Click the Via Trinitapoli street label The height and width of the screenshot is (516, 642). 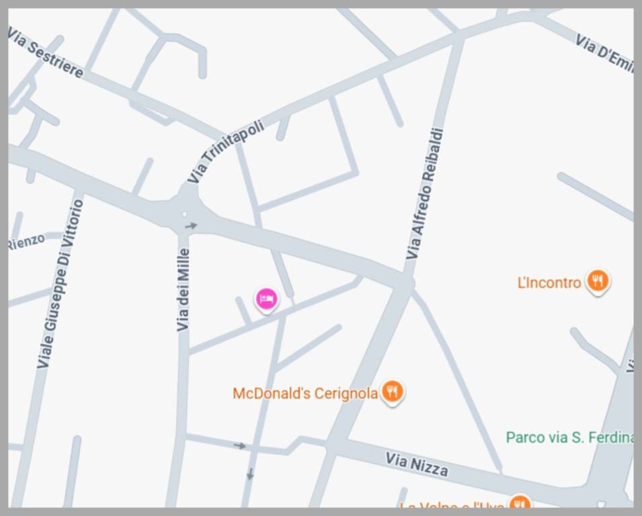click(226, 151)
